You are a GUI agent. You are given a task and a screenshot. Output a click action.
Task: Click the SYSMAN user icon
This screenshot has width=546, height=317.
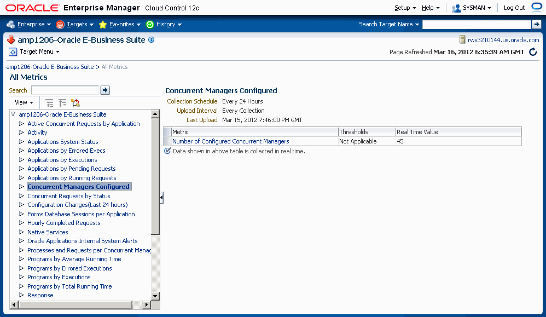(456, 8)
